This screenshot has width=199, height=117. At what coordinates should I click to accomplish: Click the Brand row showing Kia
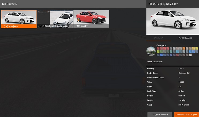pos(172,87)
